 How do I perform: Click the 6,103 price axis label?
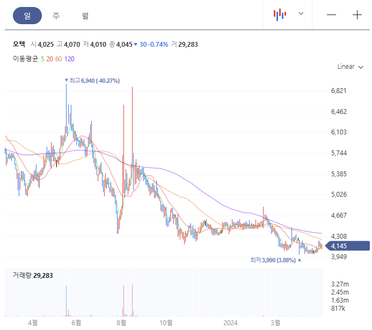[339, 132]
